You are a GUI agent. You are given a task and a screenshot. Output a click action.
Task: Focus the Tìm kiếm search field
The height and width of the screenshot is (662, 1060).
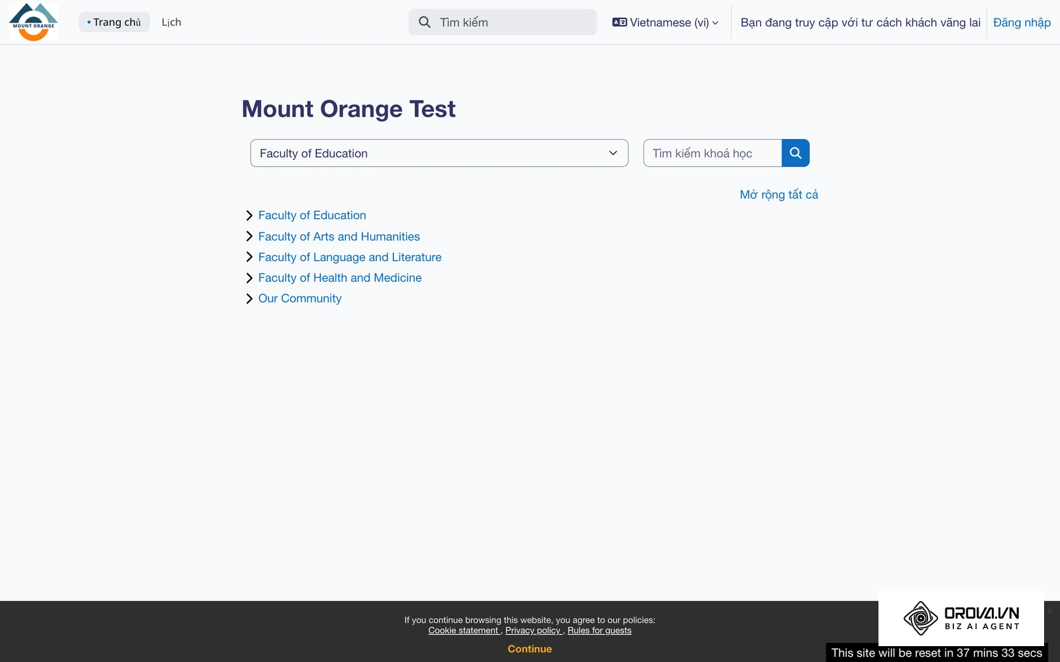click(502, 23)
